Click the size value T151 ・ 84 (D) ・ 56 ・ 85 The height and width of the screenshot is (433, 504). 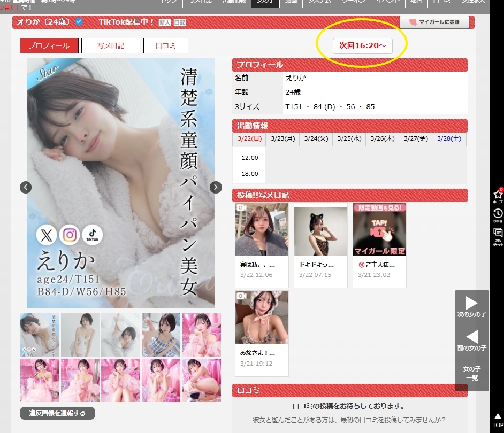[330, 106]
